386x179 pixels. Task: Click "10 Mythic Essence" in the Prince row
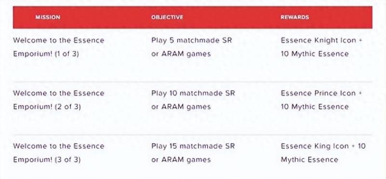click(315, 107)
